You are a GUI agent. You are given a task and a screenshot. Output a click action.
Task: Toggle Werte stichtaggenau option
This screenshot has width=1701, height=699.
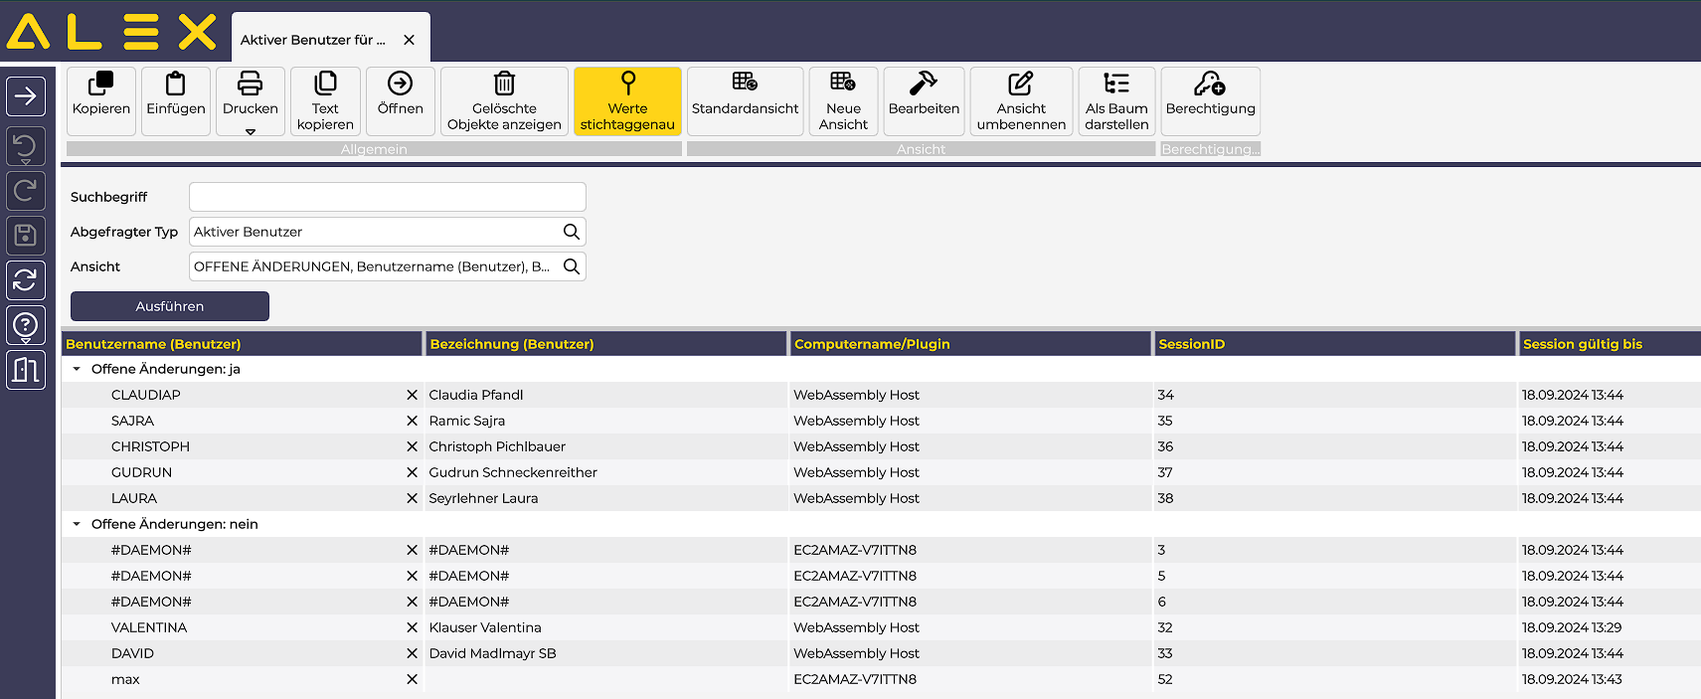tap(627, 100)
